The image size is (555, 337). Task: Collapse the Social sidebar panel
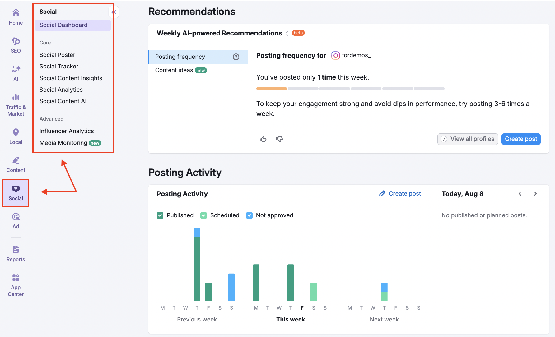click(x=114, y=12)
